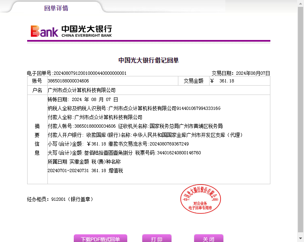
Task: Click the 大写(合计)金额 叁佰陆拾壹圆壹角捌分 text
Action: [90, 153]
